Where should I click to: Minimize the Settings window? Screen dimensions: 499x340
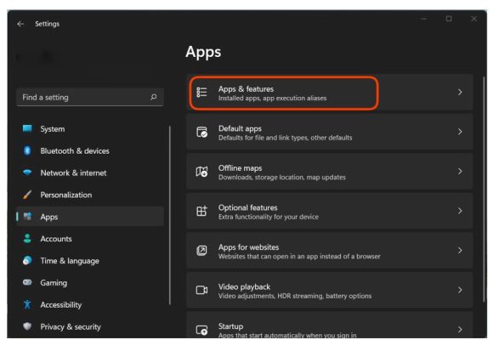click(x=424, y=19)
